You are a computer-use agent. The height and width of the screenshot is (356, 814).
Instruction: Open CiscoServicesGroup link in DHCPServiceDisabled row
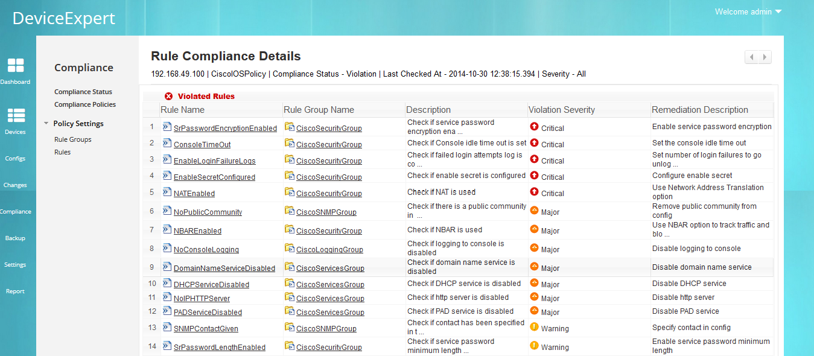click(x=330, y=285)
